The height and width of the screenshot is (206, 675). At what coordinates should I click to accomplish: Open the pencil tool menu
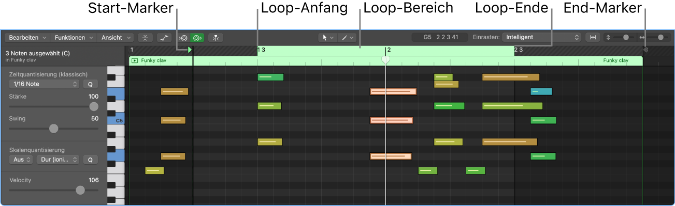pyautogui.click(x=347, y=38)
